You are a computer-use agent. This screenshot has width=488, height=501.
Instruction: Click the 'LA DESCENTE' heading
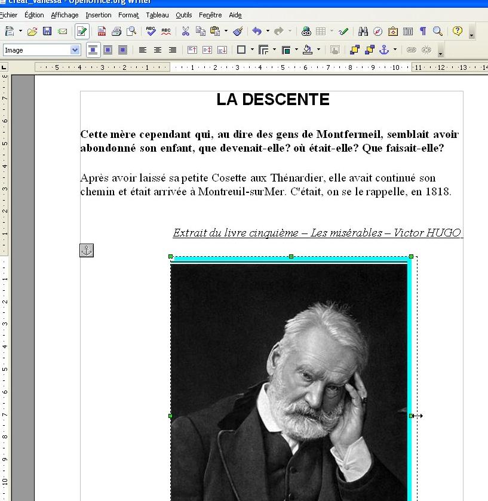[273, 99]
